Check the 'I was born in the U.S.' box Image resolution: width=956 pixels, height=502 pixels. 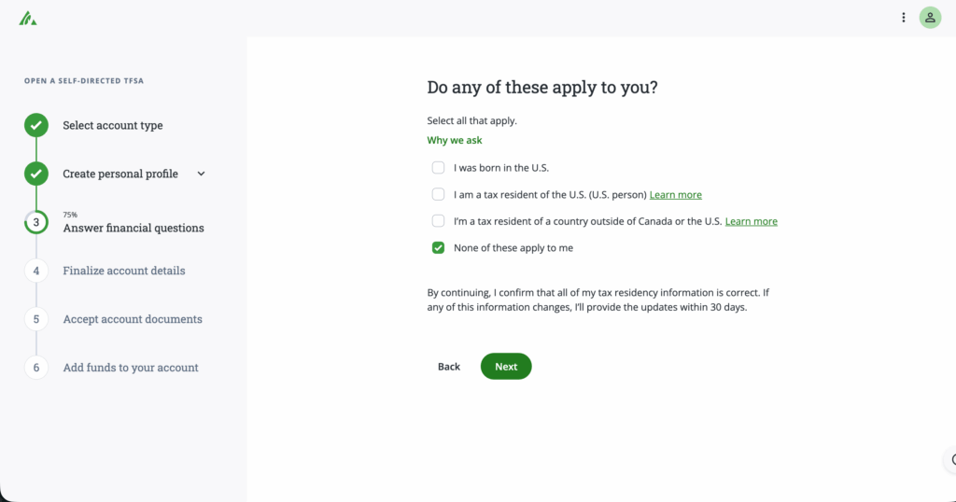tap(438, 168)
